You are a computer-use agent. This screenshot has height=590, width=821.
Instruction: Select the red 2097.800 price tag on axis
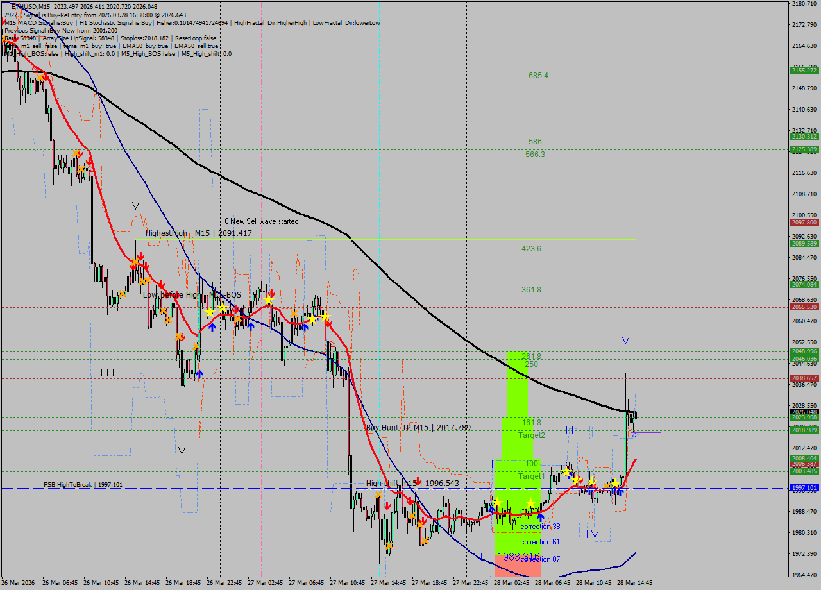[804, 222]
